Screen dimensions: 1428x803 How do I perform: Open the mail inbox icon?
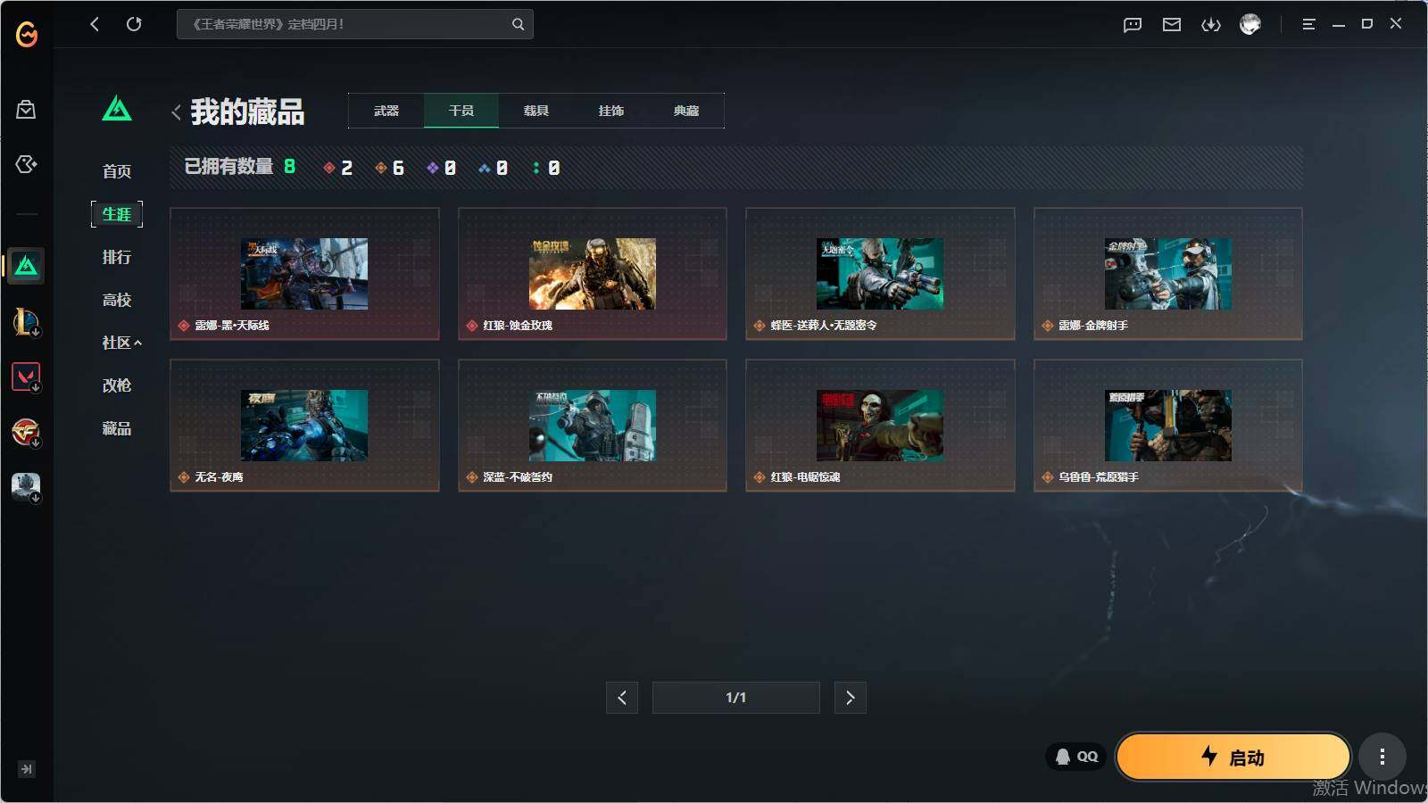coord(1172,25)
